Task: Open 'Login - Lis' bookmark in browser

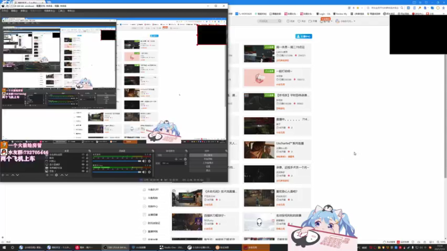Action: (x=323, y=13)
